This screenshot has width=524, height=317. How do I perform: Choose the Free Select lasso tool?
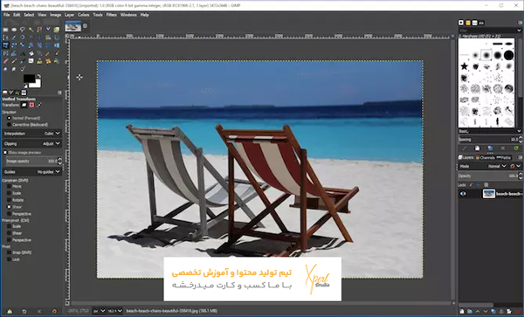click(23, 30)
